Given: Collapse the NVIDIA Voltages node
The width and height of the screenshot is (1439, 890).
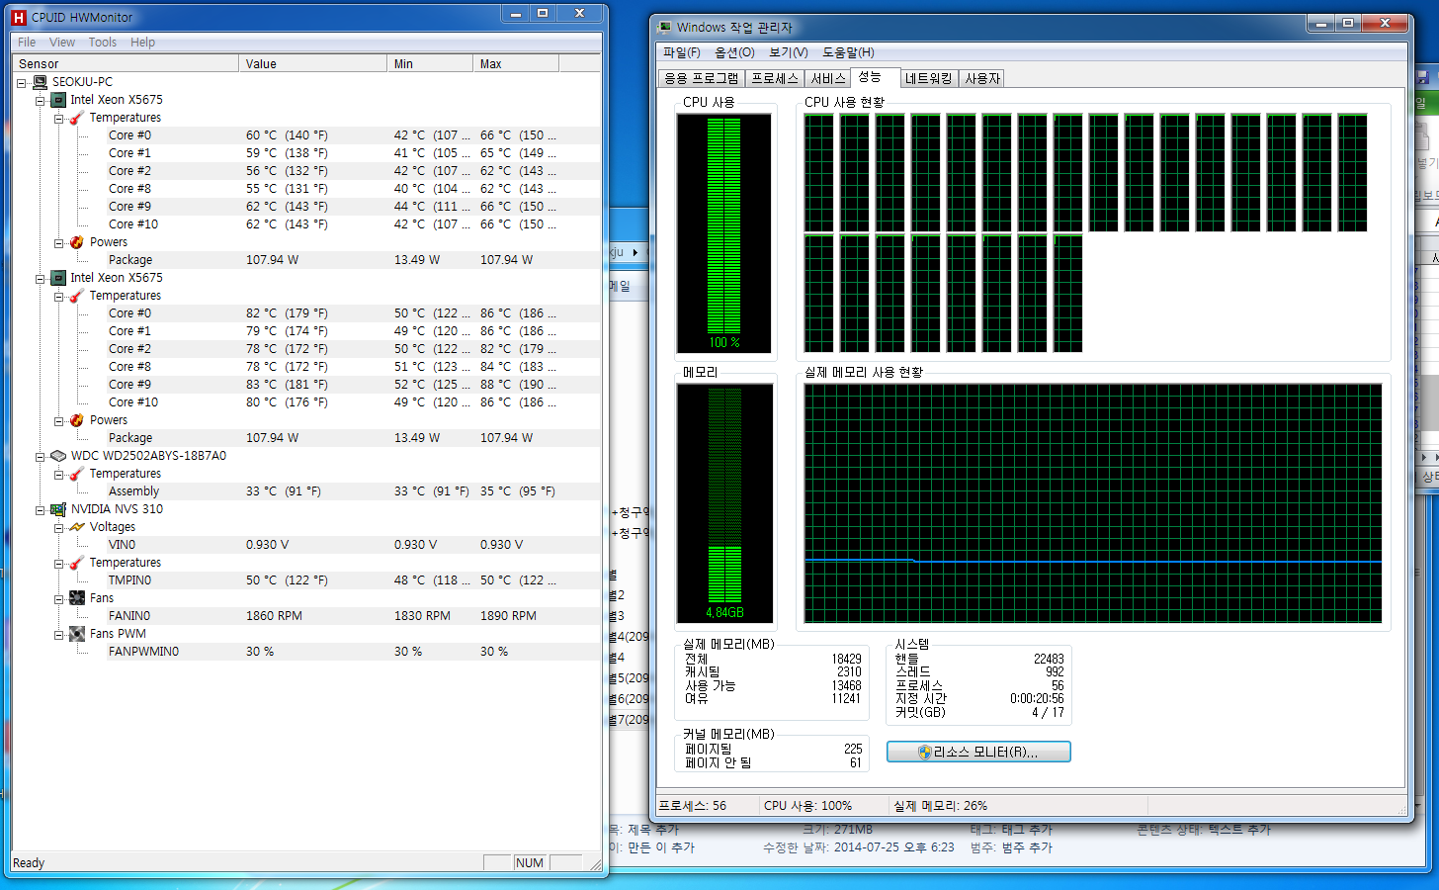Looking at the screenshot, I should [x=59, y=528].
